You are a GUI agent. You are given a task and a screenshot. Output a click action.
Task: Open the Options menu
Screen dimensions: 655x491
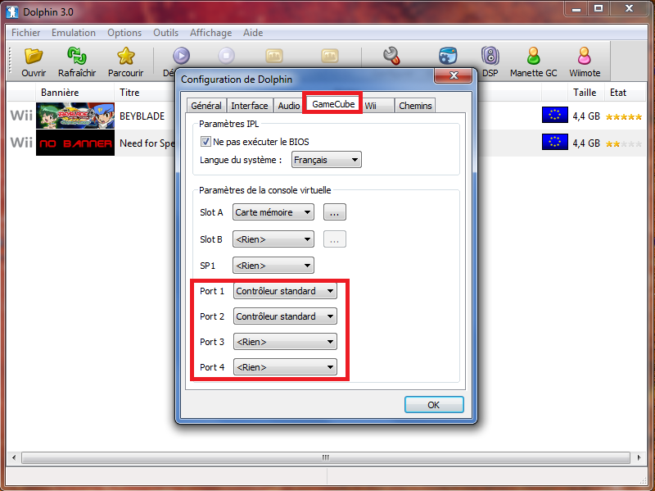click(x=124, y=33)
